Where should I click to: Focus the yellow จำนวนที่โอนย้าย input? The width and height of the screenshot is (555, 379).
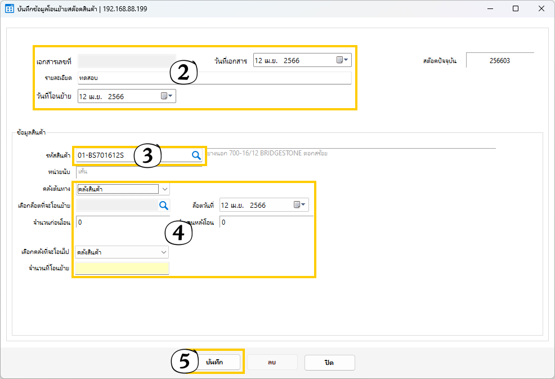click(122, 269)
